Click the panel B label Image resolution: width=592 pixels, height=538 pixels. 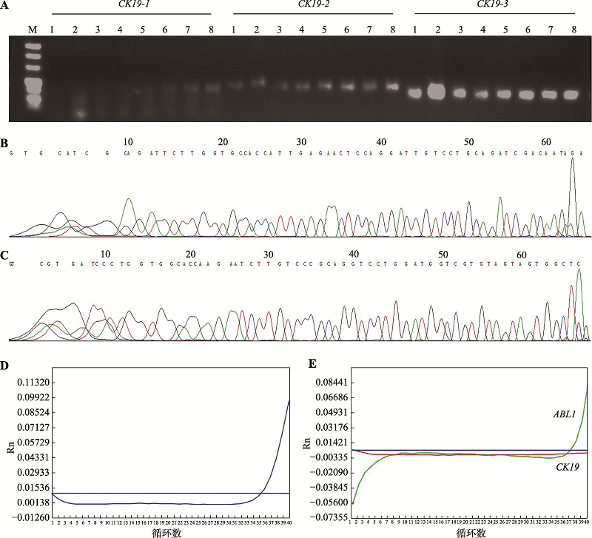pos(5,141)
